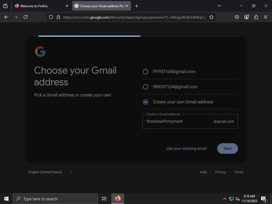Open the clock showing 3:18 AM
The width and height of the screenshot is (272, 204).
(249, 199)
